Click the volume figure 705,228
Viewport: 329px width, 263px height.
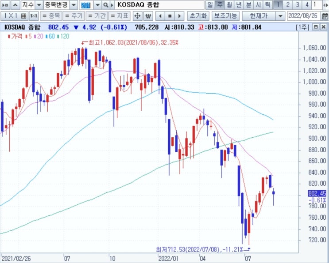coord(147,27)
